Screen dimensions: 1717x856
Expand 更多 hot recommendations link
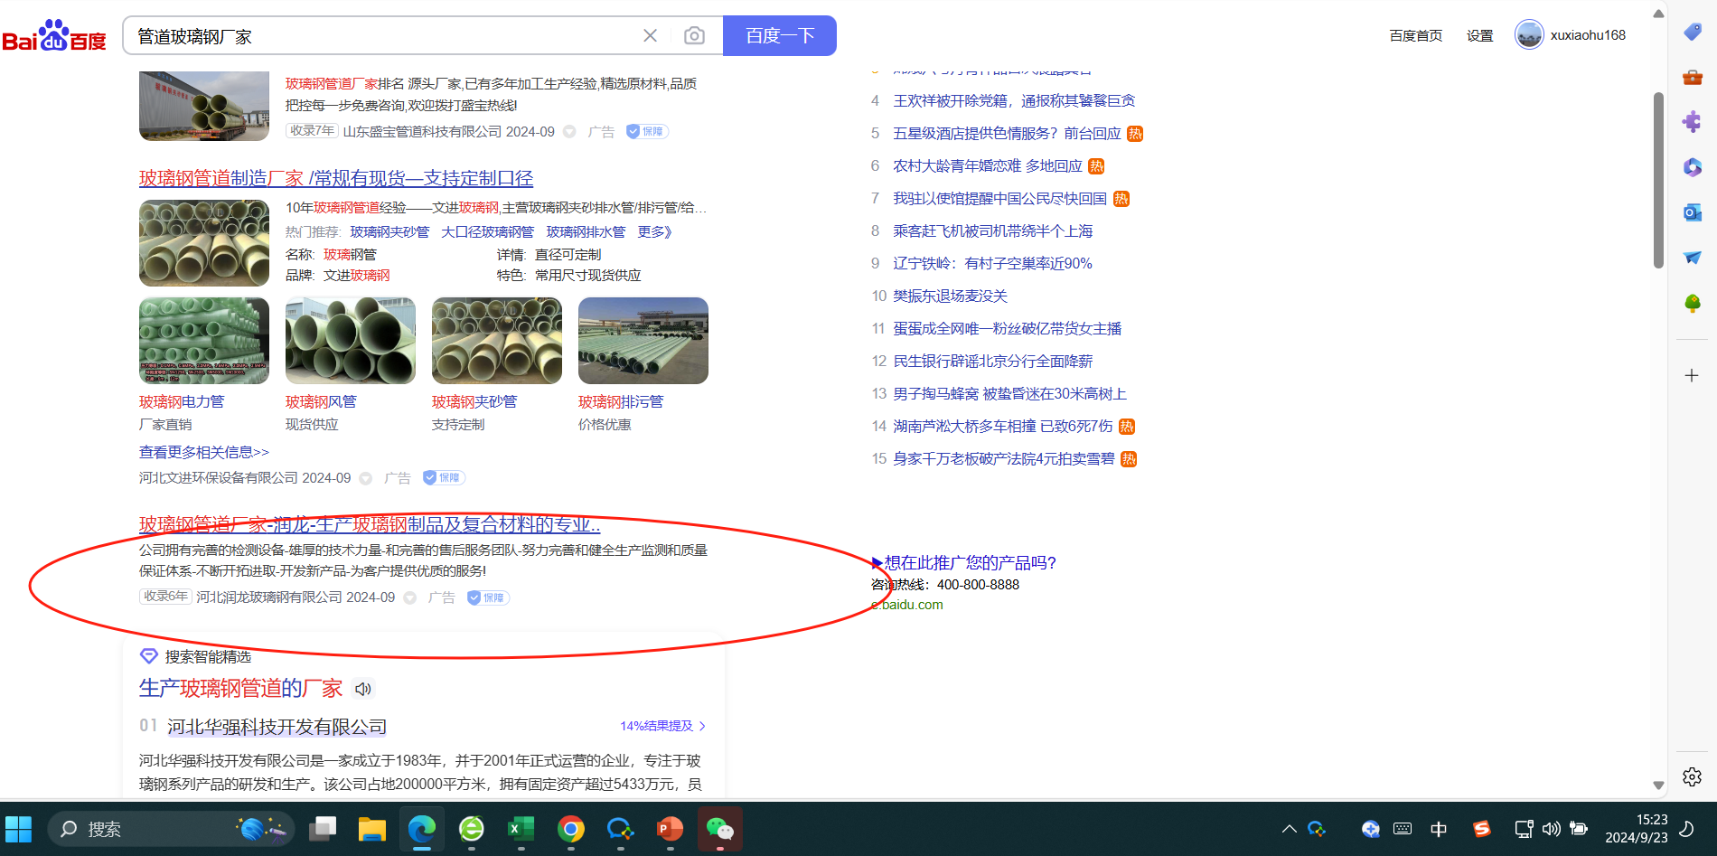pyautogui.click(x=654, y=232)
